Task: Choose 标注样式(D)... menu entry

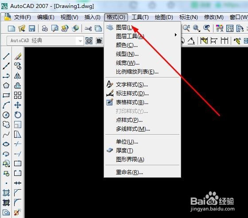Action: (x=142, y=93)
